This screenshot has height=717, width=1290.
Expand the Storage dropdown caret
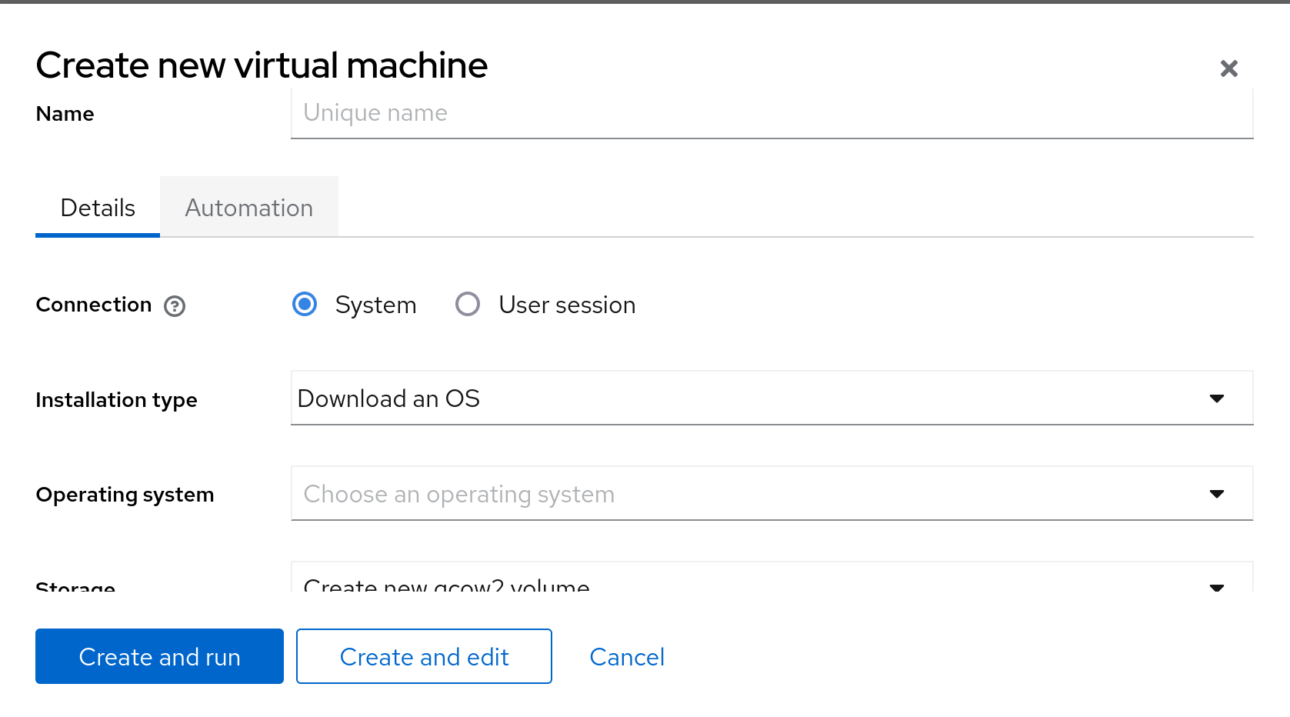[x=1217, y=588]
